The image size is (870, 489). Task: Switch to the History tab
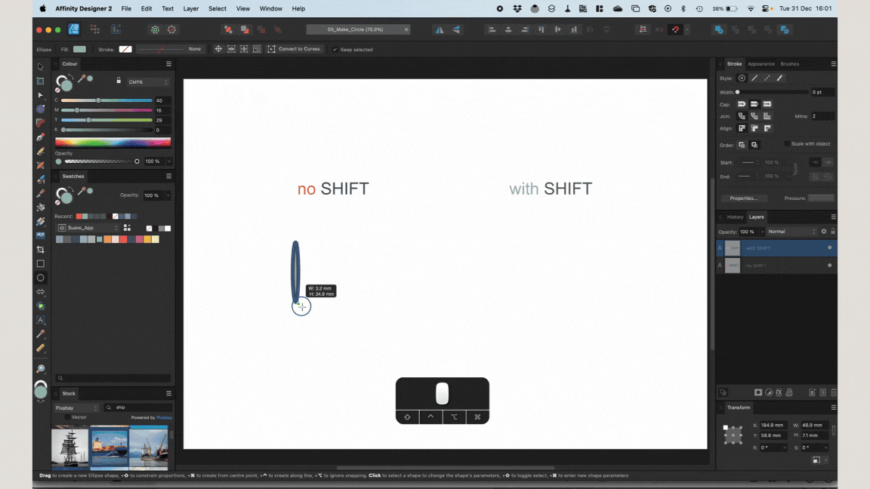(x=735, y=217)
